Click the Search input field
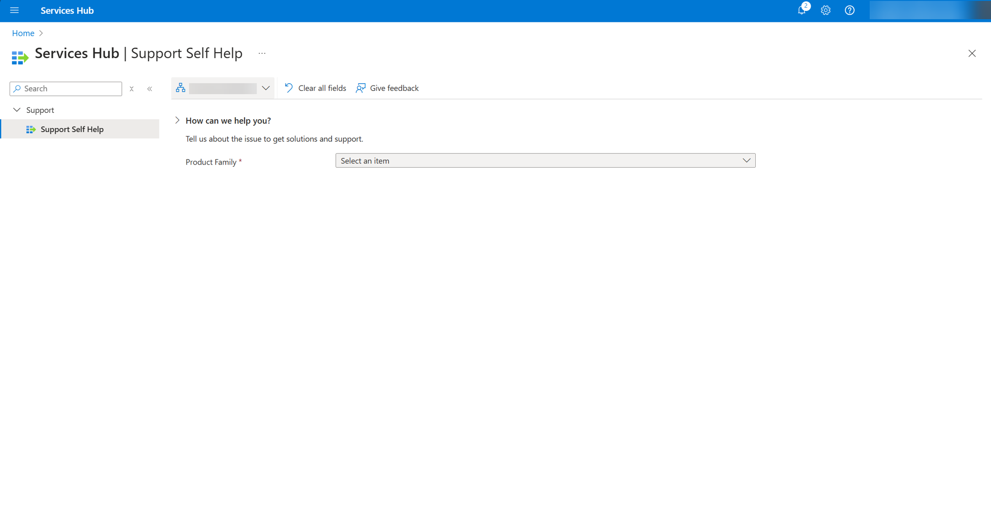The height and width of the screenshot is (521, 991). [65, 88]
